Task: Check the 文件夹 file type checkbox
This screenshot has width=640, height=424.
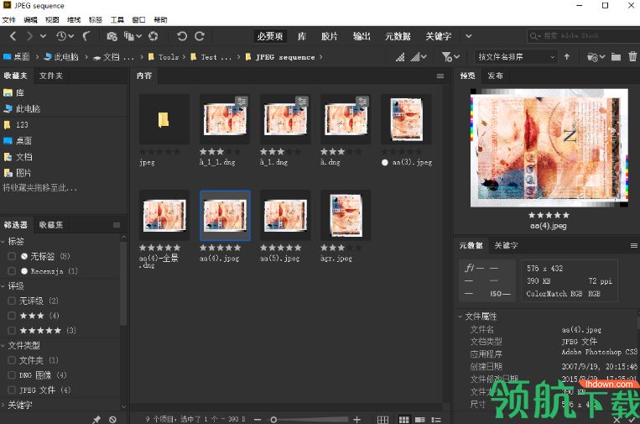Action: 12,360
